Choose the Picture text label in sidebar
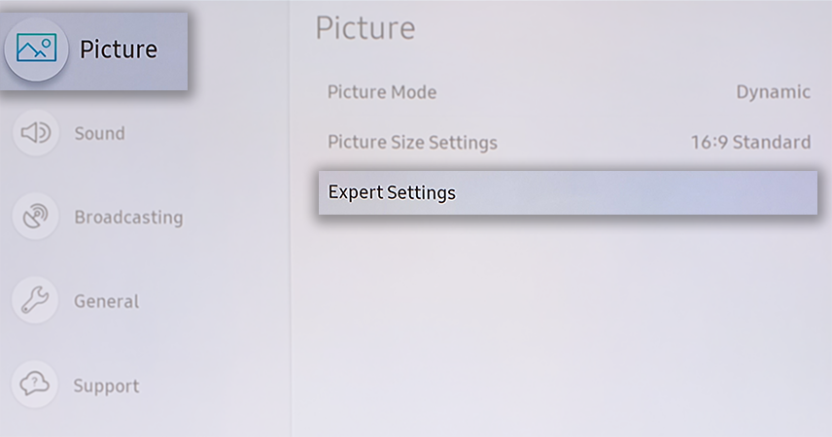The height and width of the screenshot is (437, 832). point(119,50)
